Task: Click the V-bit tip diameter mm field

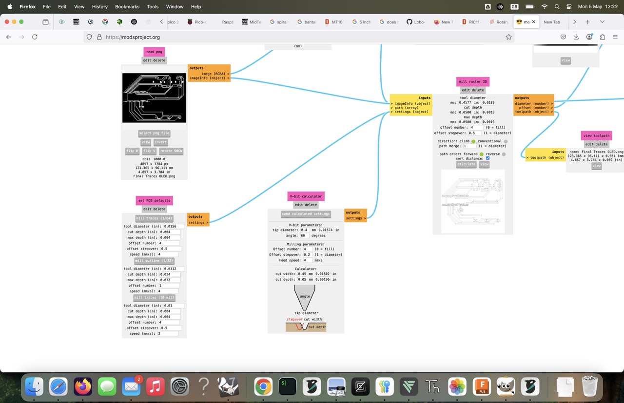Action: (x=305, y=230)
